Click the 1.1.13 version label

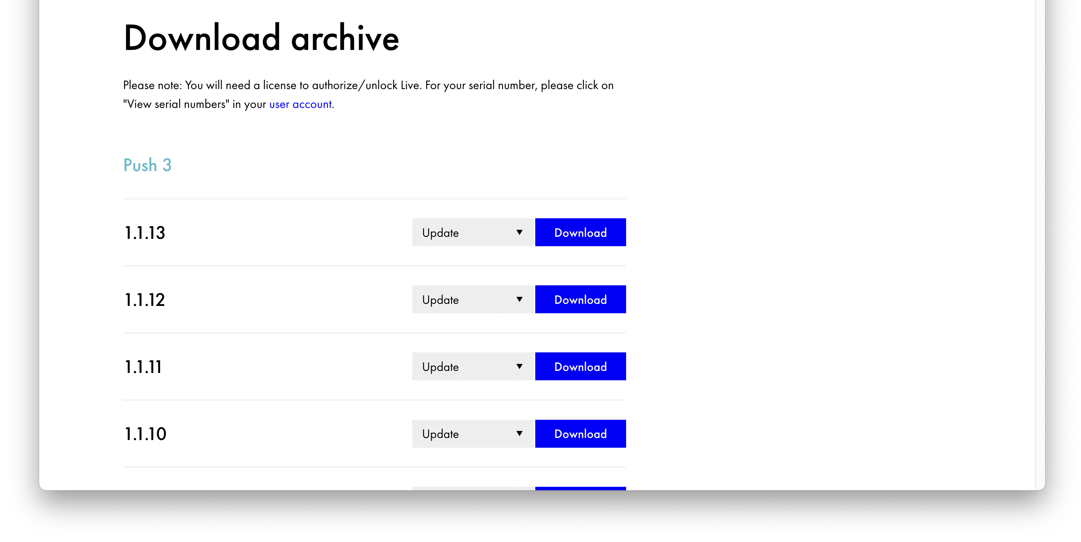click(x=145, y=233)
